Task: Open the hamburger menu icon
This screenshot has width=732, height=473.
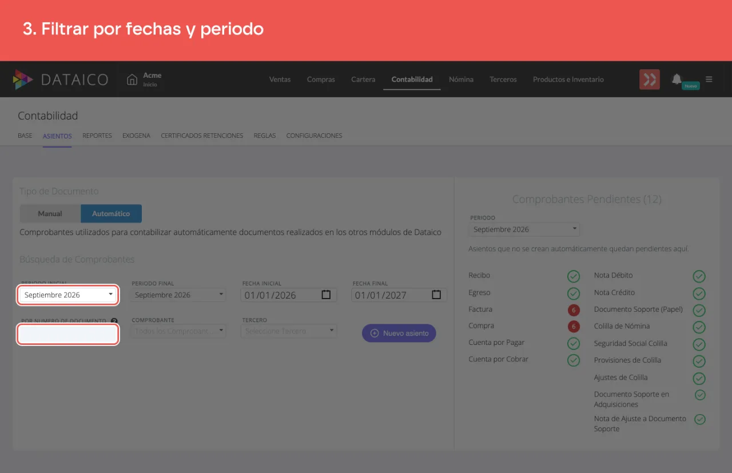Action: coord(709,80)
